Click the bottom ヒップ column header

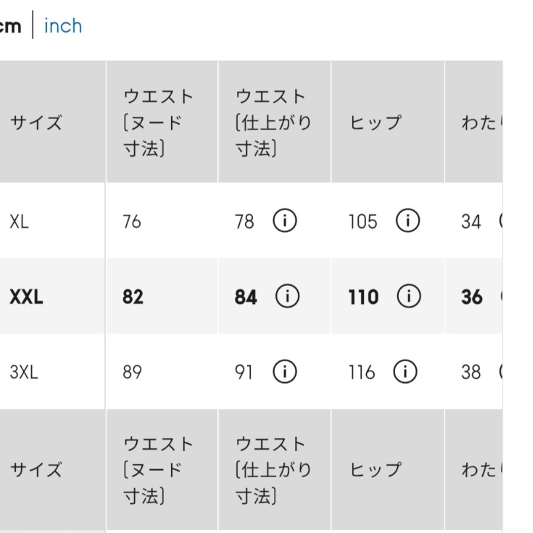tap(376, 469)
